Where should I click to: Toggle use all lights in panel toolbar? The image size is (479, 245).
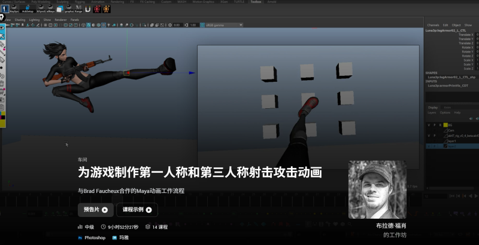coord(109,25)
